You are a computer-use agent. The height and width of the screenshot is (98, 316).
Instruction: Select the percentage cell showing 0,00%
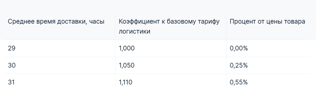pyautogui.click(x=268, y=48)
